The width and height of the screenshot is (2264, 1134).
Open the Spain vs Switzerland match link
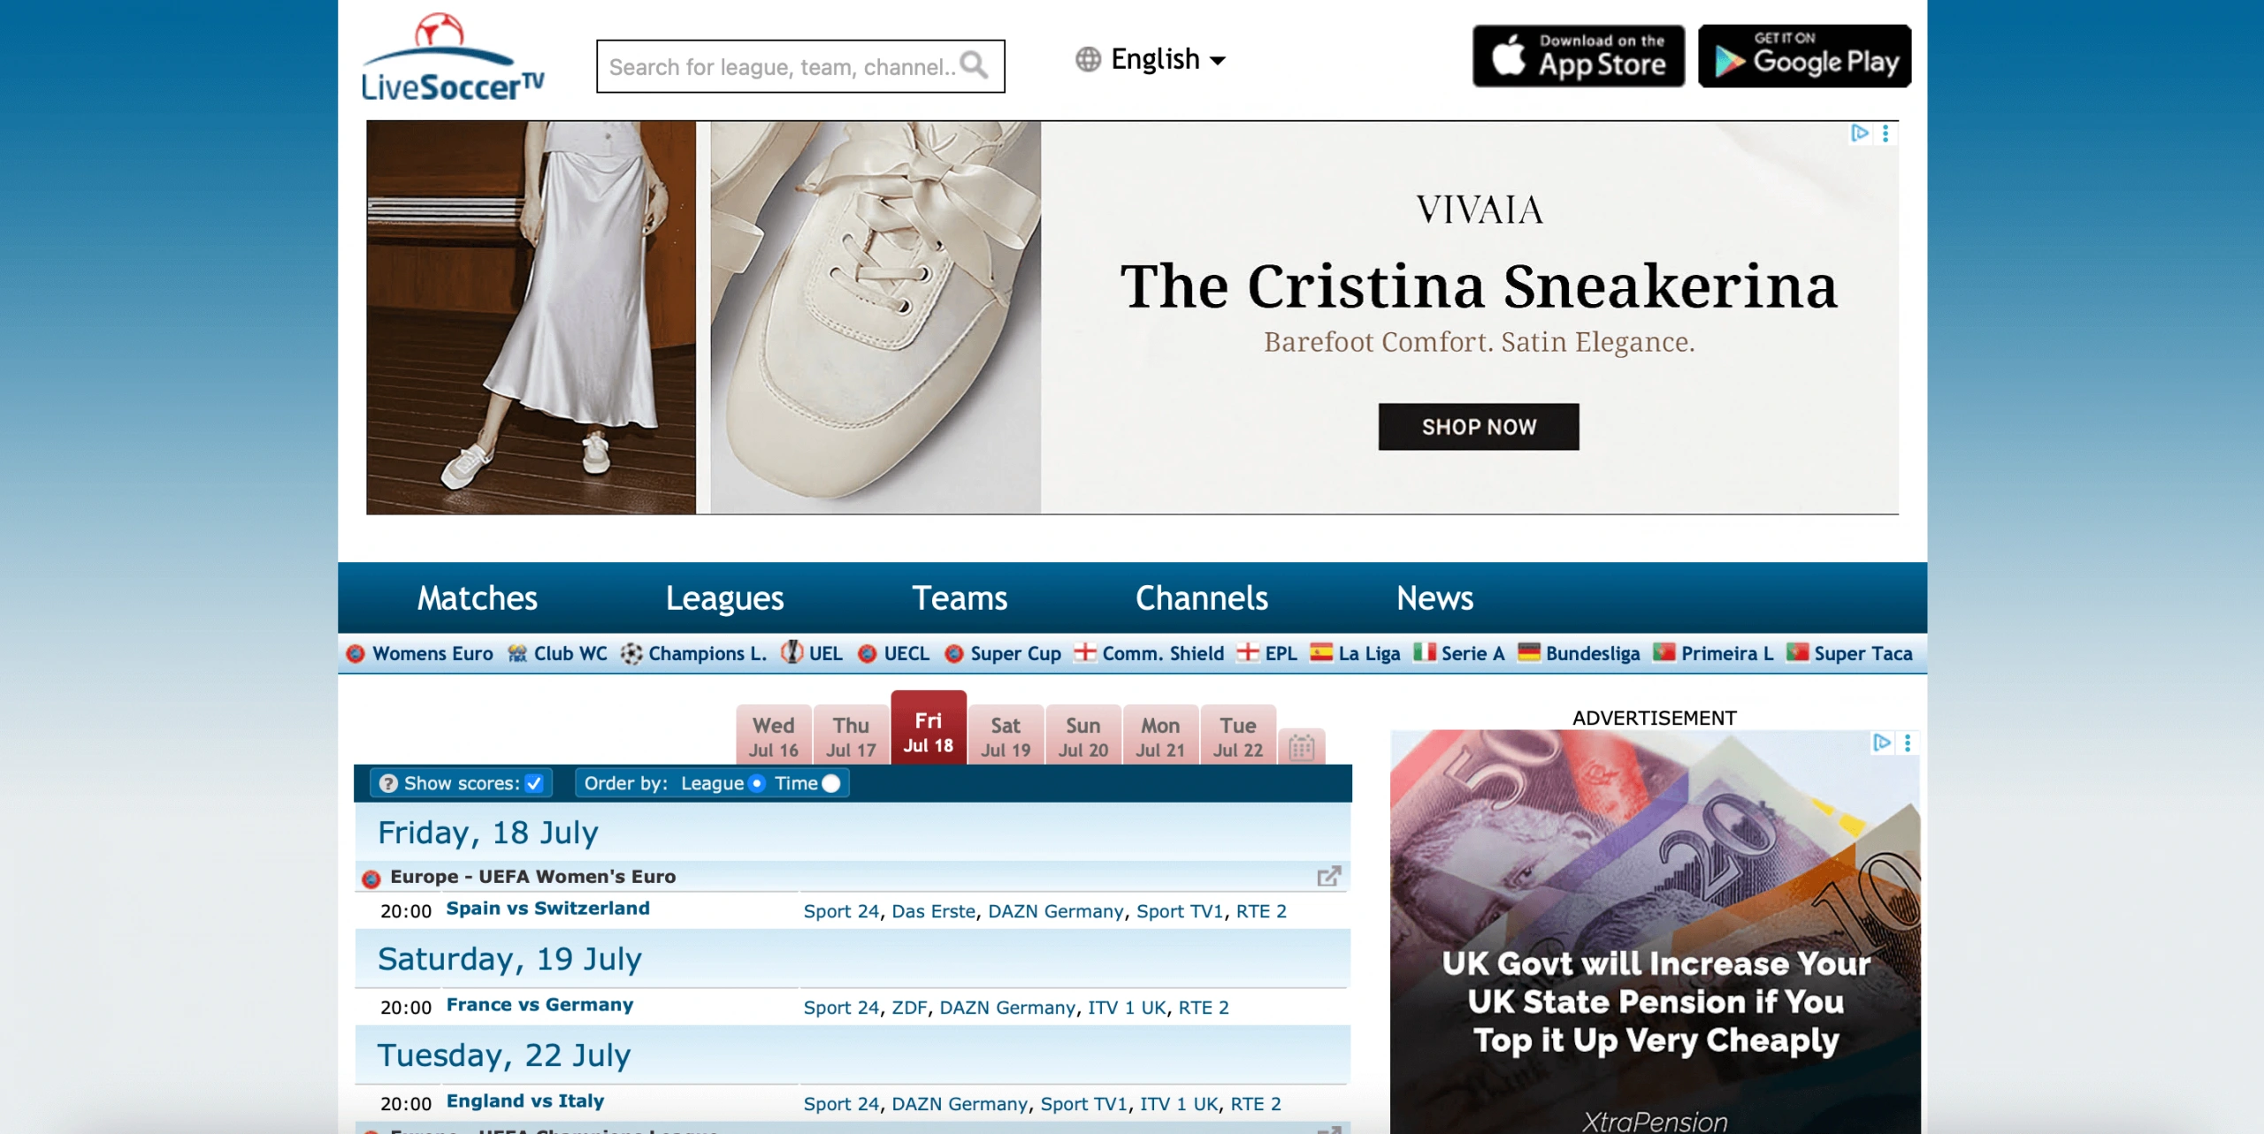pyautogui.click(x=547, y=909)
